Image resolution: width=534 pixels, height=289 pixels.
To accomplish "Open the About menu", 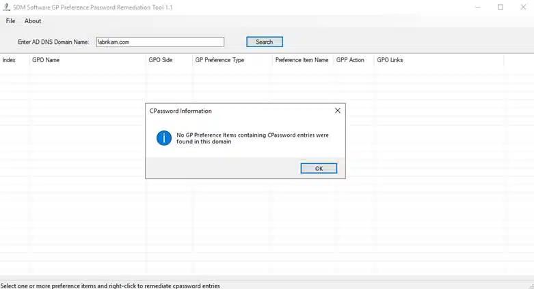I will pos(33,21).
